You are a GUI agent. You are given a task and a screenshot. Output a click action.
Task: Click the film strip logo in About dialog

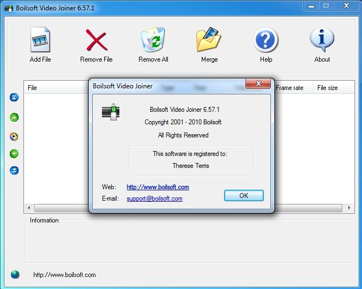click(x=111, y=112)
